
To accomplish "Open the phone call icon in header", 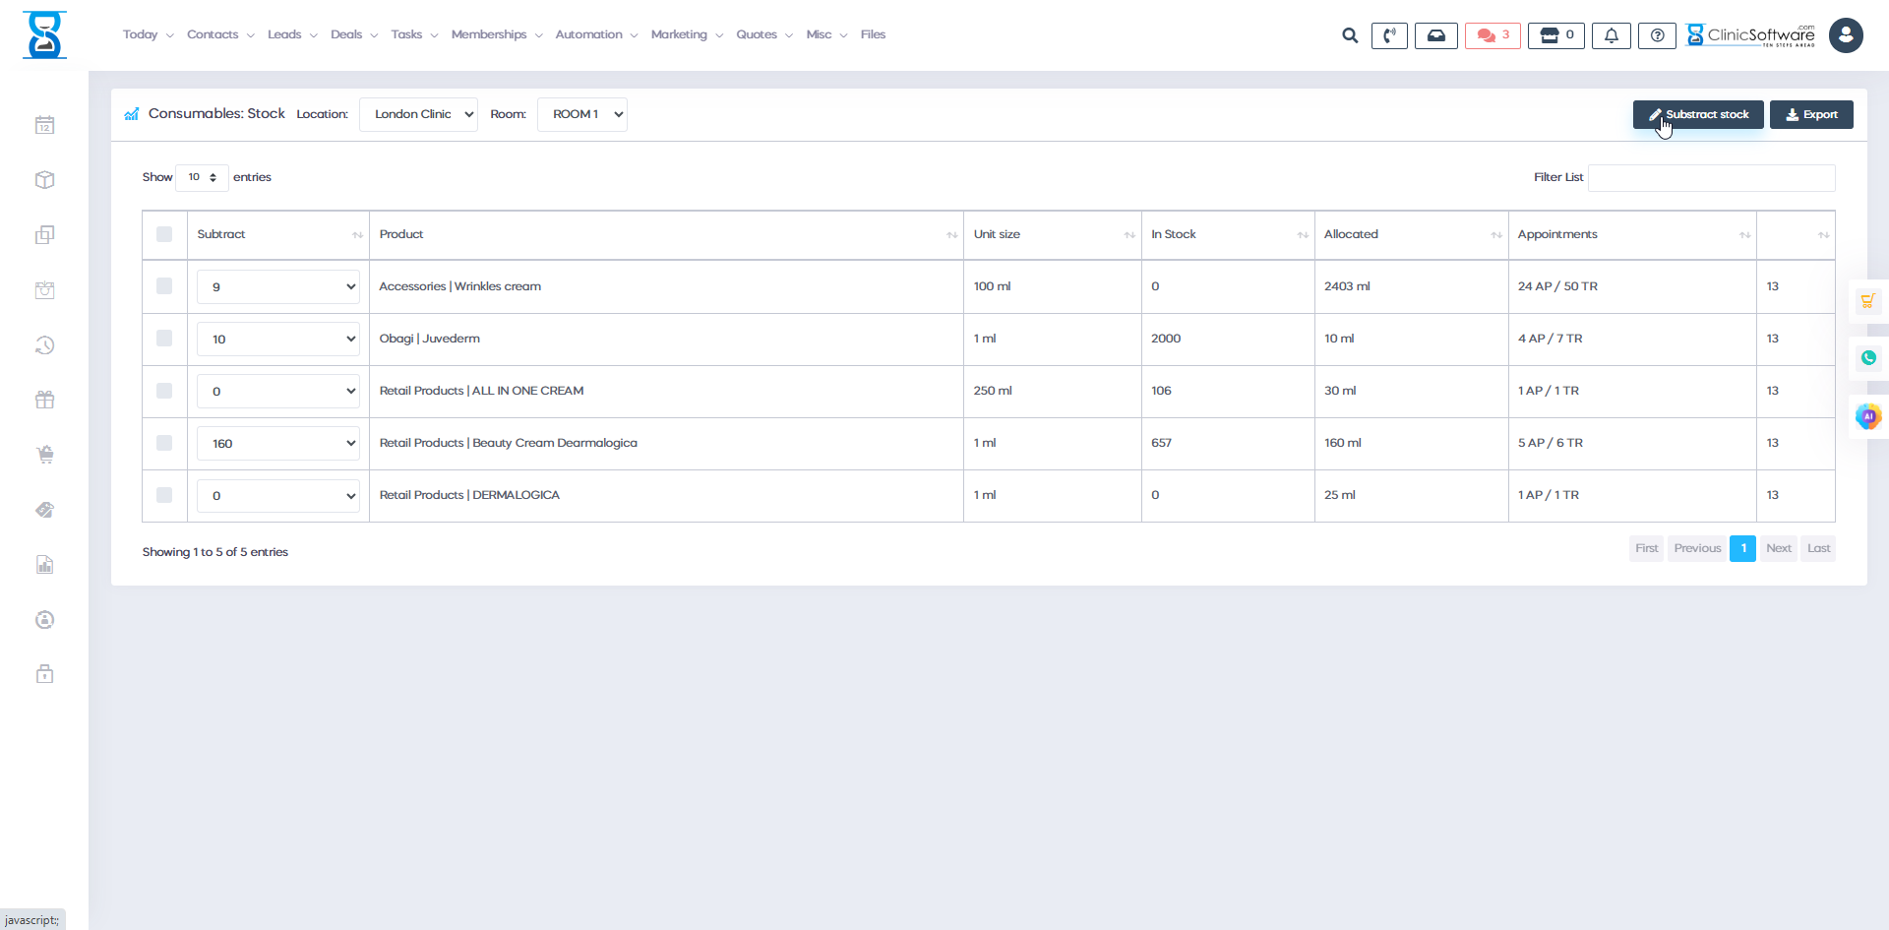I will [x=1389, y=35].
